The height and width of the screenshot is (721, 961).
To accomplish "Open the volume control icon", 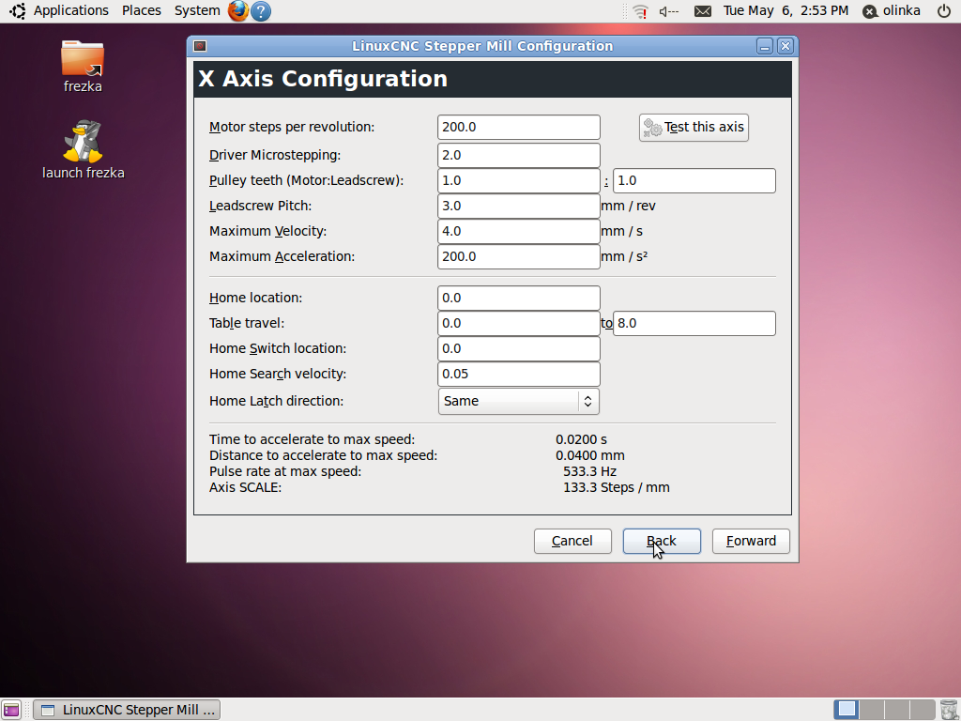I will pyautogui.click(x=669, y=11).
